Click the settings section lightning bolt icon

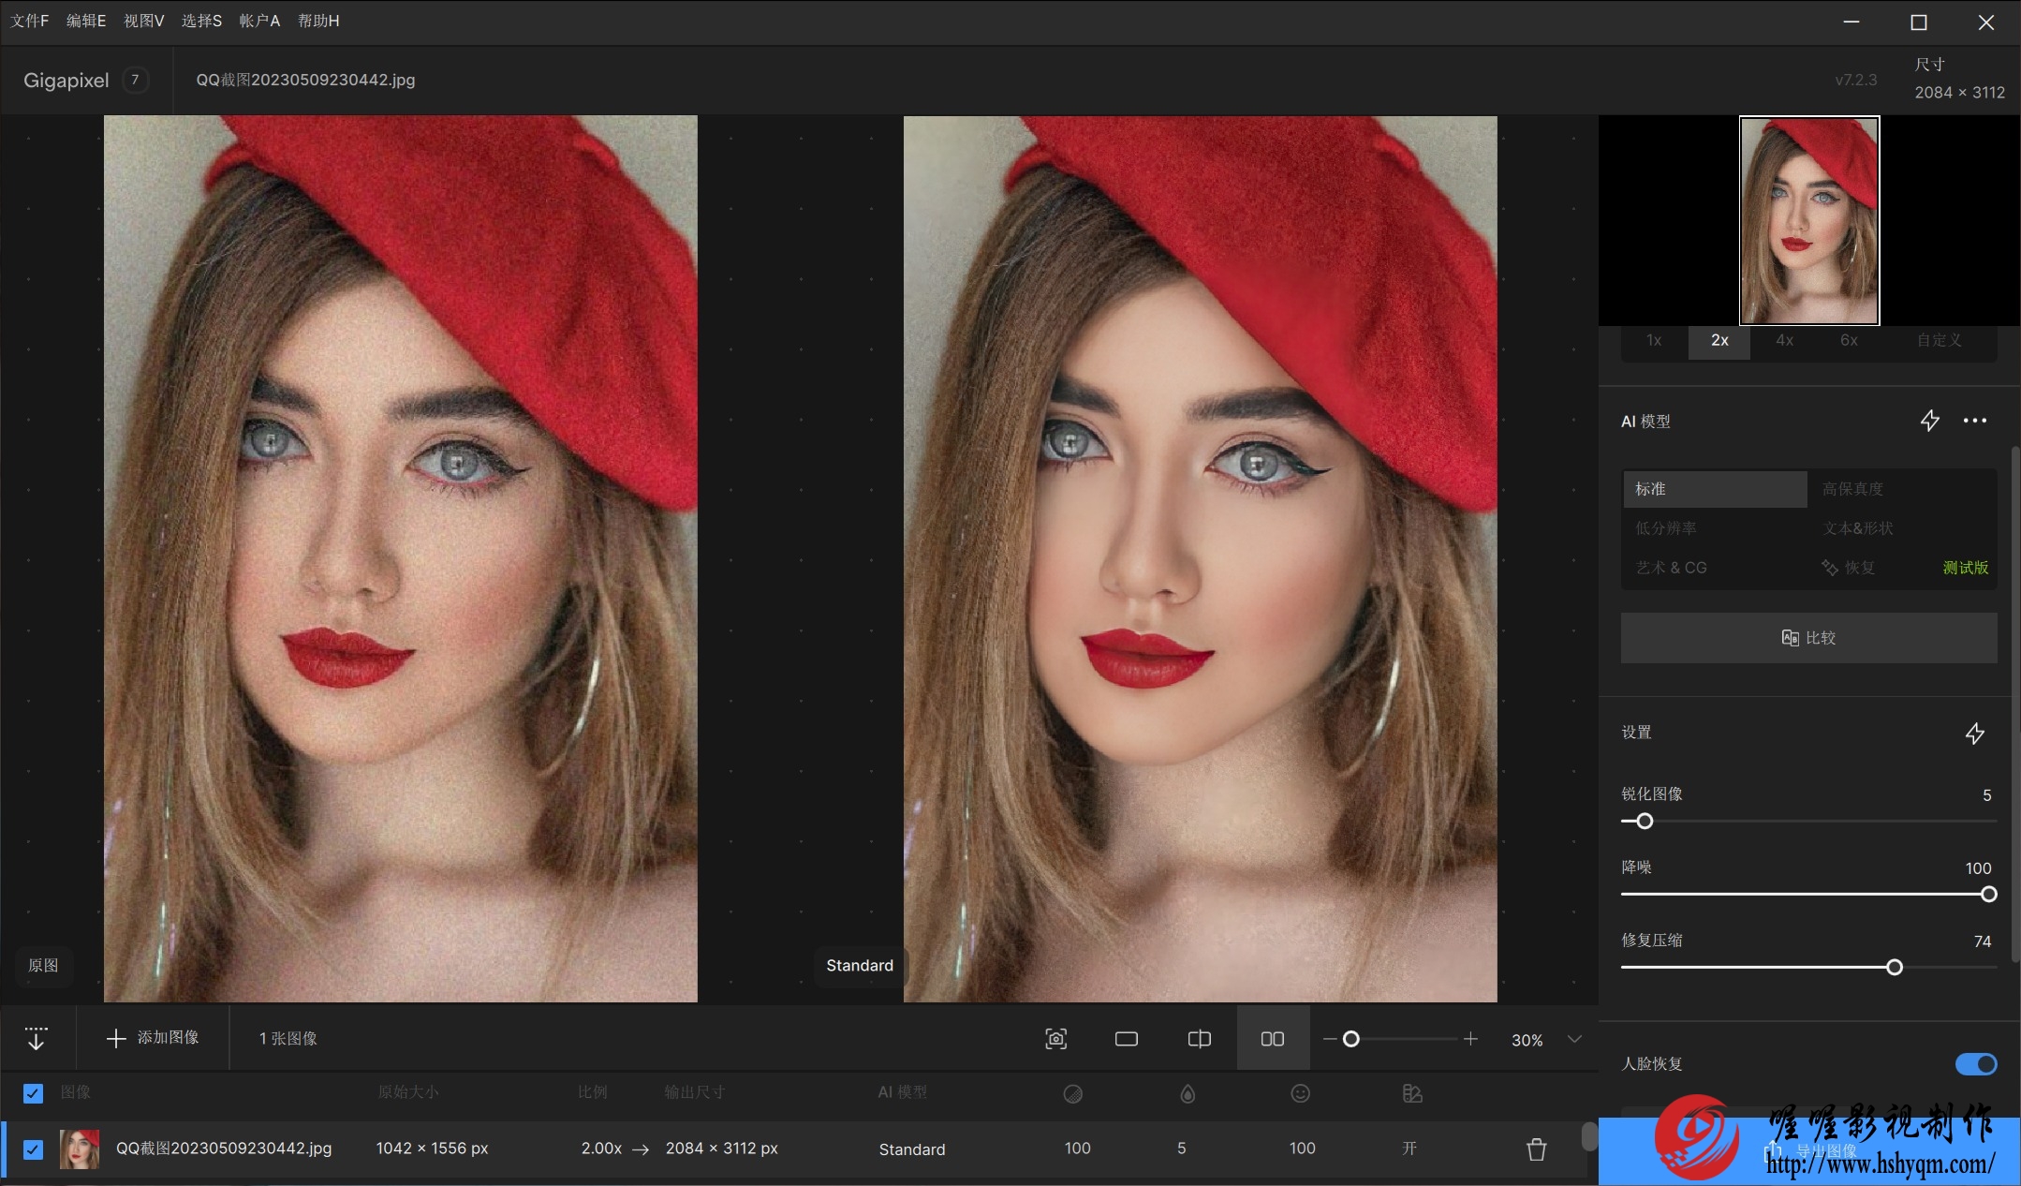[1974, 732]
